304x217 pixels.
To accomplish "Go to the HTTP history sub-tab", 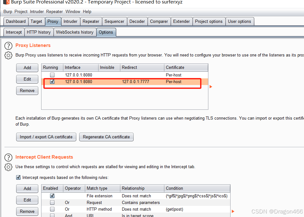I will click(x=39, y=32).
